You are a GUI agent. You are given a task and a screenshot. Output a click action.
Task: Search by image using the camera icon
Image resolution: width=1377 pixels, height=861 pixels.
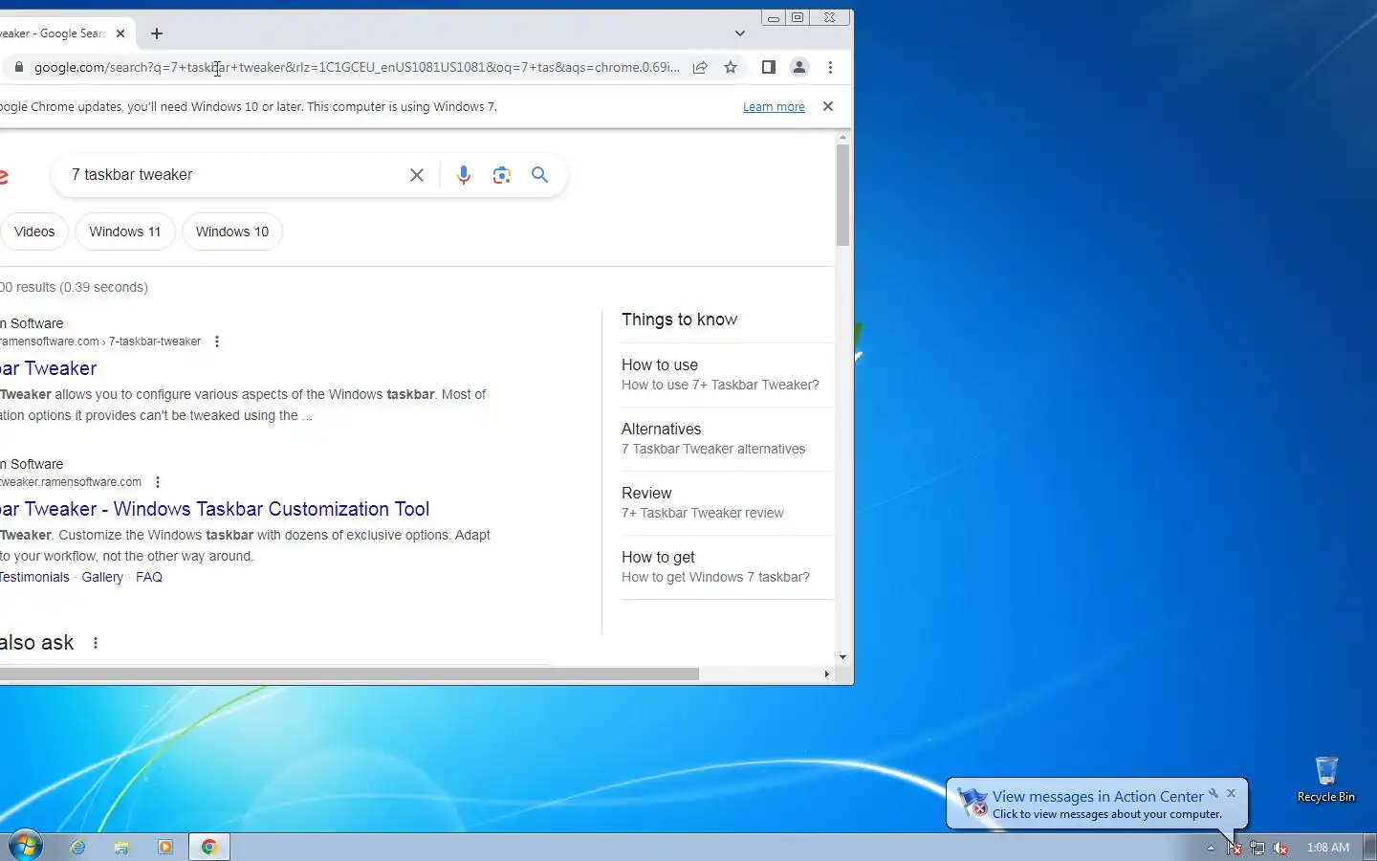point(502,175)
